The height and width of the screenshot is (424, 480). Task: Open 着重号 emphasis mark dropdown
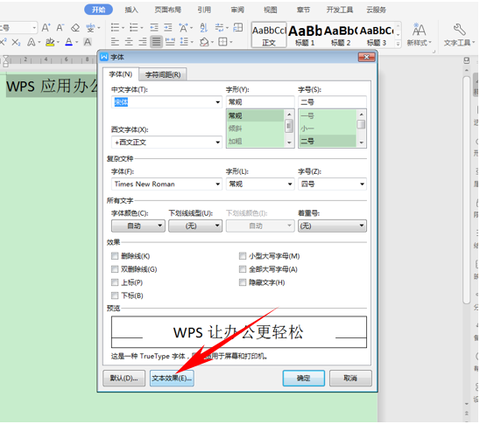tap(332, 226)
